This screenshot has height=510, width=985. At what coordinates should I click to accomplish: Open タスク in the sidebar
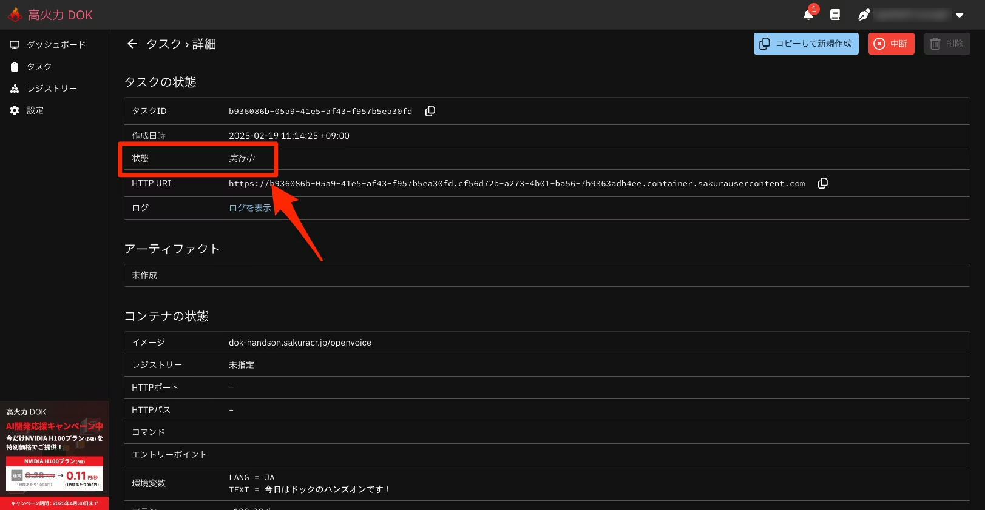[39, 67]
